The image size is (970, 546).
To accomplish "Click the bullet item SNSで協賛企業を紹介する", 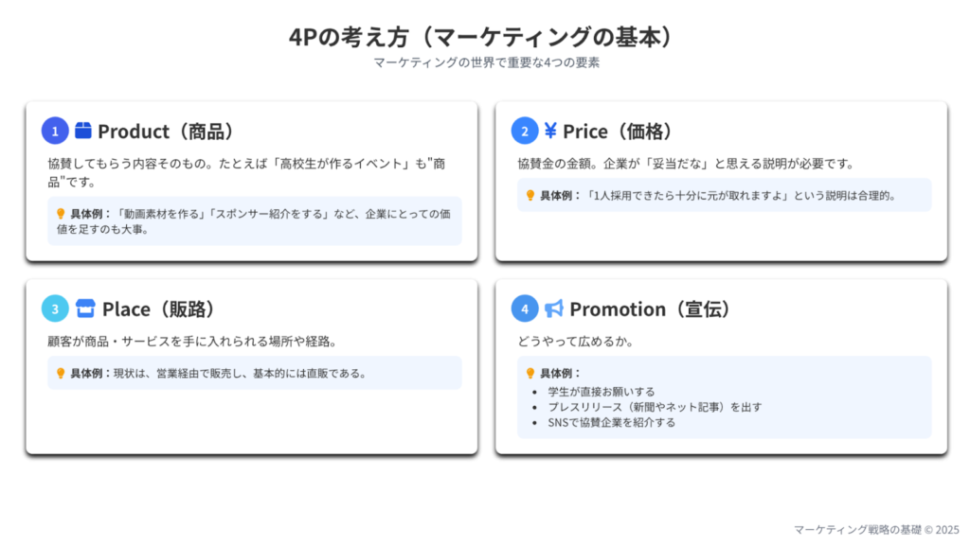I will tap(612, 422).
